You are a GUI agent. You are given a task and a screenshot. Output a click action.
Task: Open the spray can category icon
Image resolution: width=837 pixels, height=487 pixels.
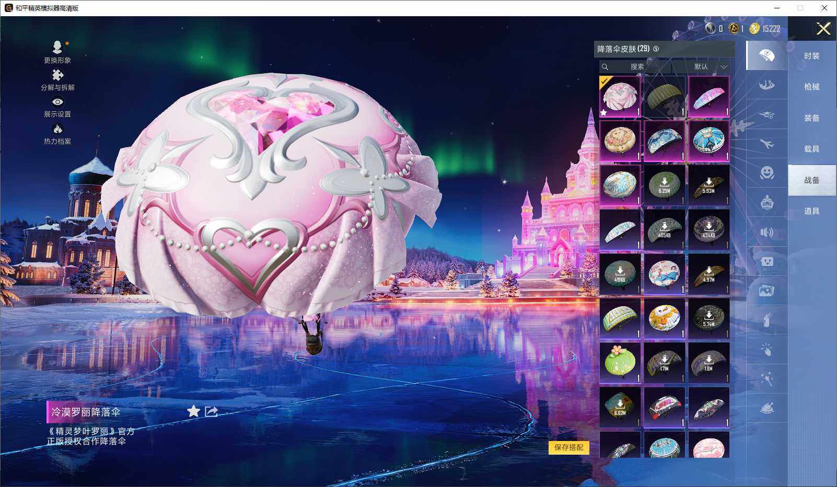click(x=766, y=319)
